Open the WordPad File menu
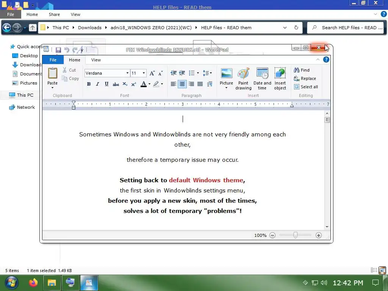Viewport: 388px width, 291px height. (x=53, y=60)
